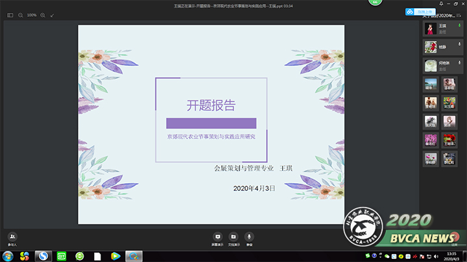Open the 100% zoom level indicator
Image resolution: width=467 pixels, height=262 pixels.
(x=32, y=15)
